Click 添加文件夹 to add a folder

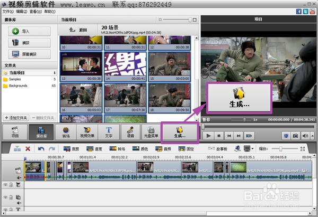point(16,118)
